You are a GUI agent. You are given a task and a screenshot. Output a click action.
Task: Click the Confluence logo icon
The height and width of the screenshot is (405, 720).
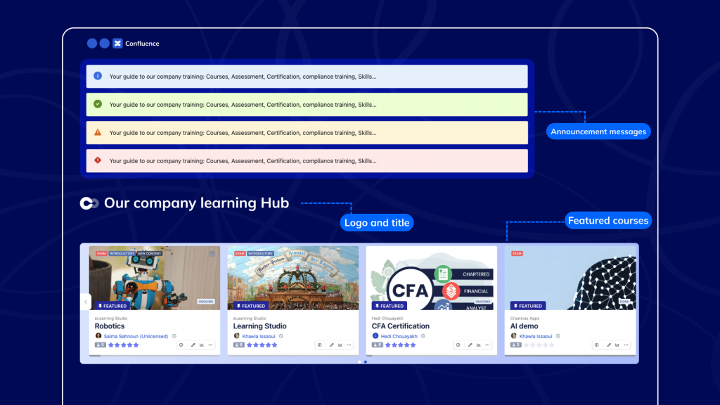[x=117, y=44]
